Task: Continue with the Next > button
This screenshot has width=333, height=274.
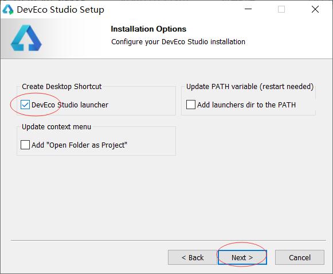Action: 242,257
